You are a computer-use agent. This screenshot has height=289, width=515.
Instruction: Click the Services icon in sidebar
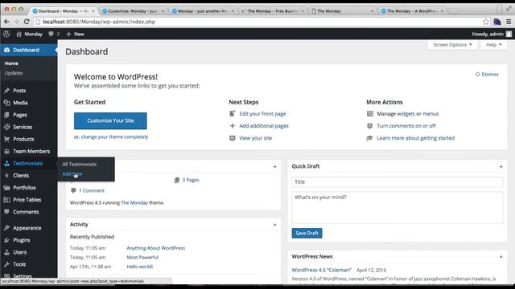point(7,127)
